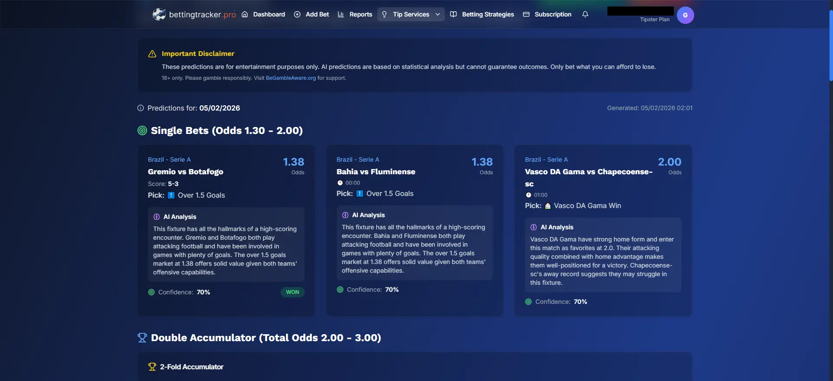Click Brazil - Serie A on Vasco card
833x381 pixels.
pyautogui.click(x=546, y=160)
